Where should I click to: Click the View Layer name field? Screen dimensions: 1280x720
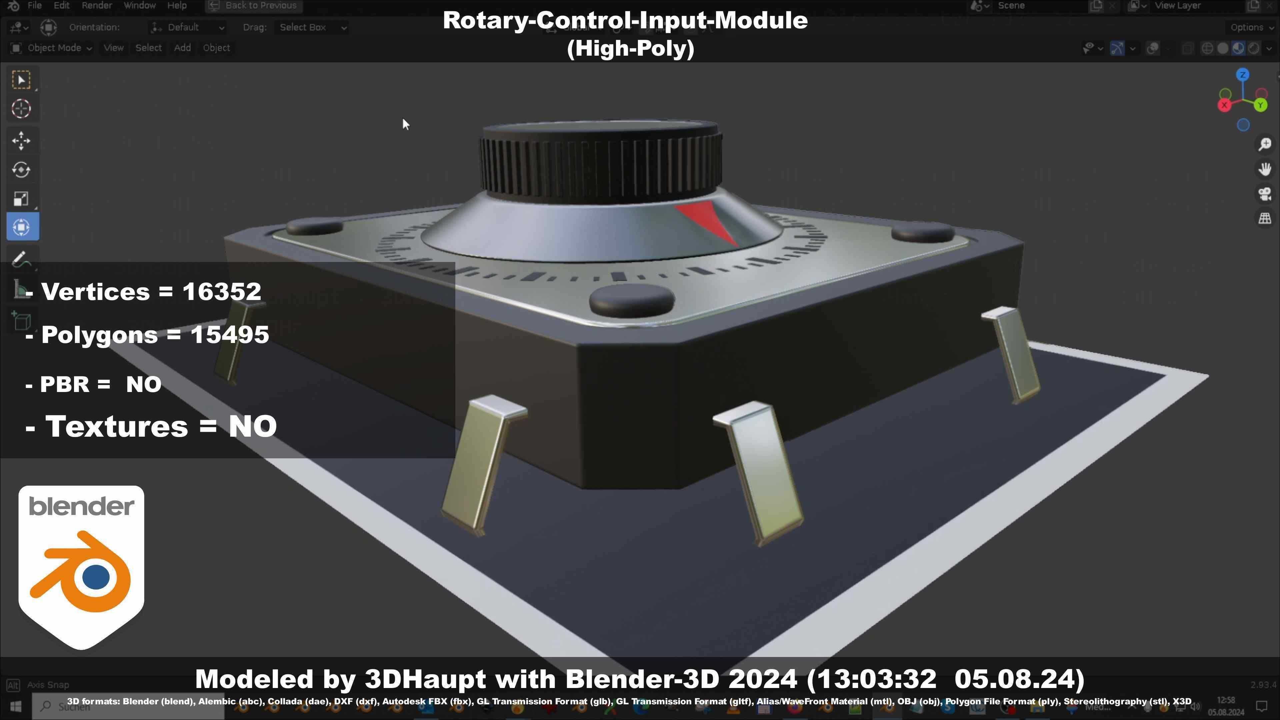(x=1197, y=6)
